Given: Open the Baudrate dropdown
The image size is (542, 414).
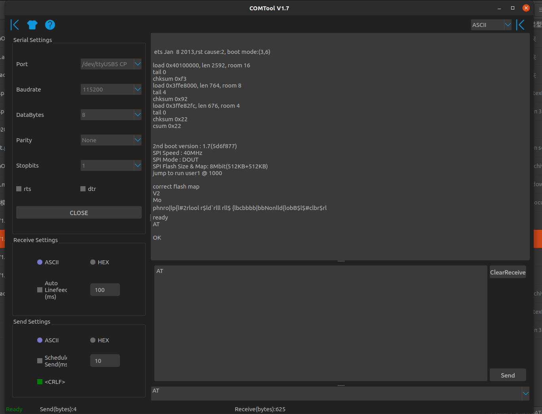Looking at the screenshot, I should click(x=111, y=89).
